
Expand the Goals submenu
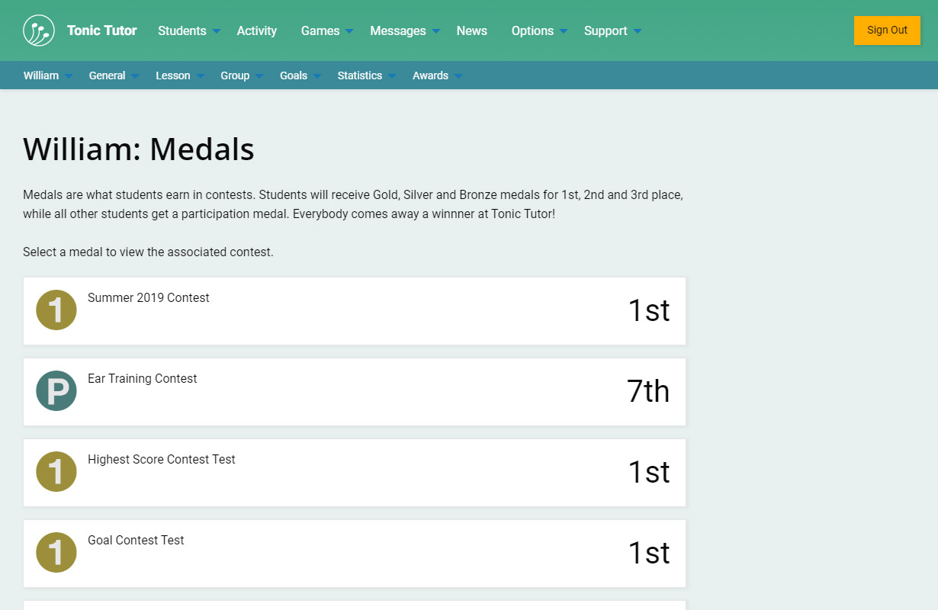coord(300,75)
